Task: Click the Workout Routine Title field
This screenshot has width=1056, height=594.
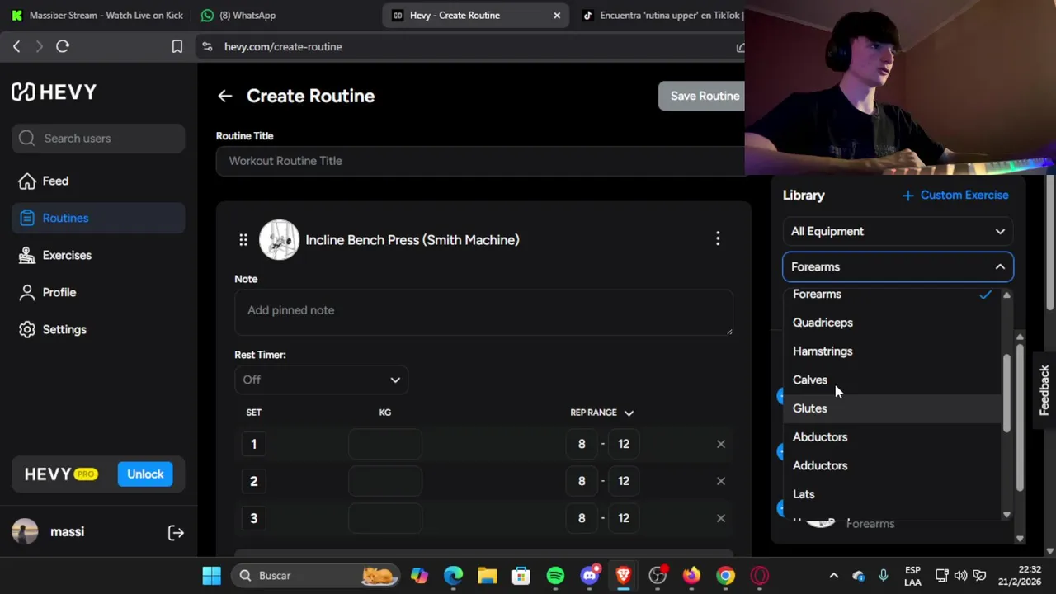Action: 480,161
